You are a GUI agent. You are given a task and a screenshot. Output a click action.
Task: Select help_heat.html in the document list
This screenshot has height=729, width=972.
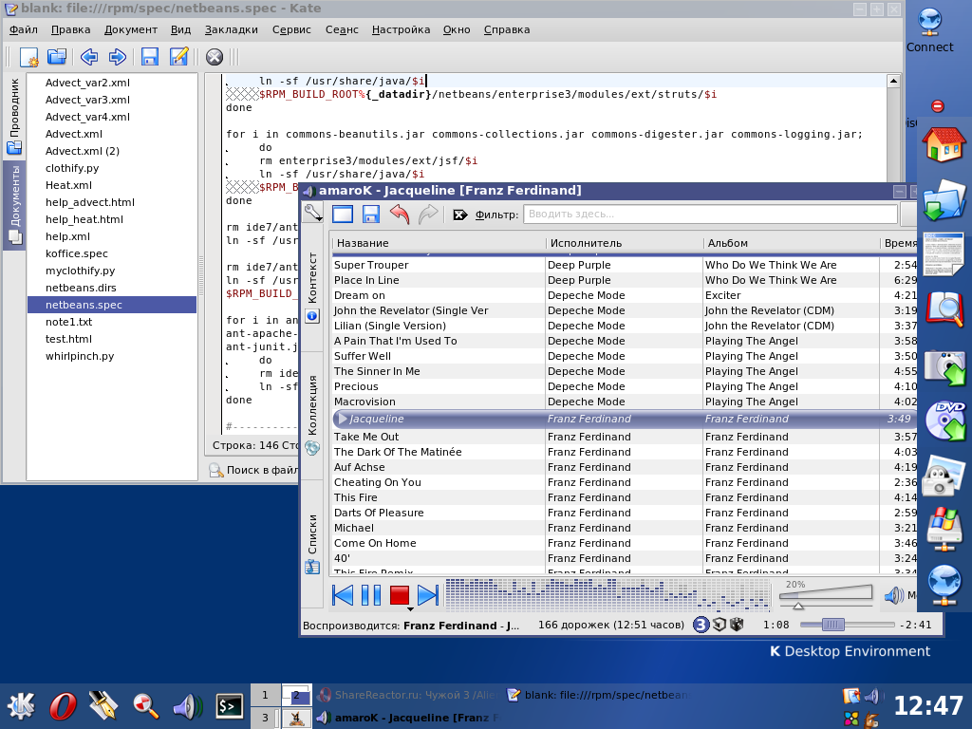pyautogui.click(x=112, y=219)
